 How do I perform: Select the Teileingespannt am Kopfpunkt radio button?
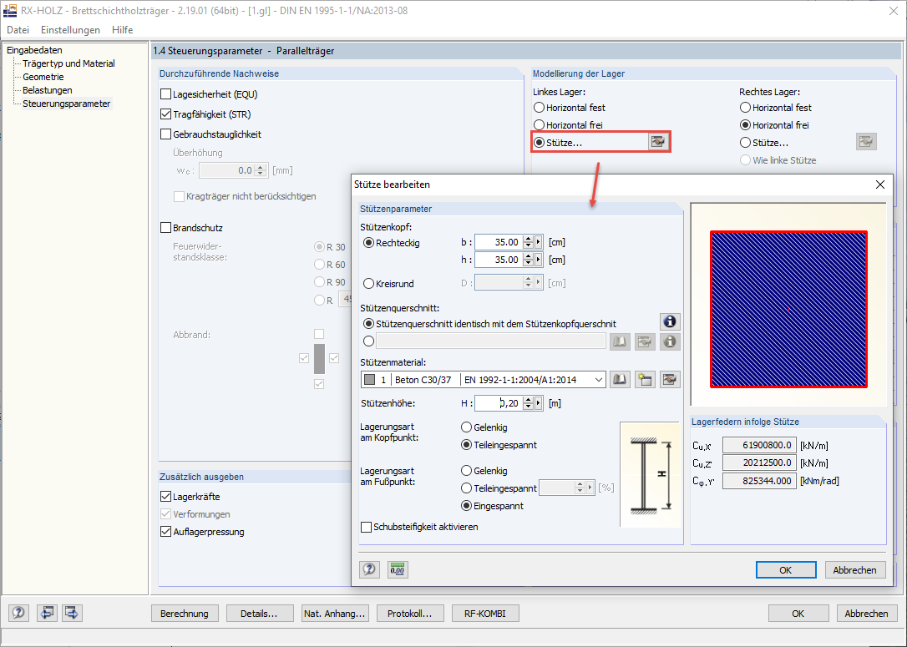[466, 445]
